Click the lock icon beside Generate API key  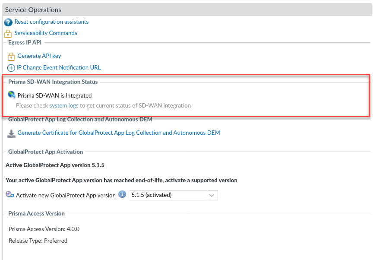[11, 56]
